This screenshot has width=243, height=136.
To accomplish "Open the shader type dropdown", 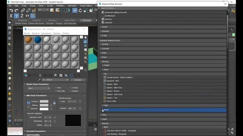I will (39, 88).
